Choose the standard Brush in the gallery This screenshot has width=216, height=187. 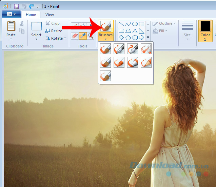[x=105, y=49]
